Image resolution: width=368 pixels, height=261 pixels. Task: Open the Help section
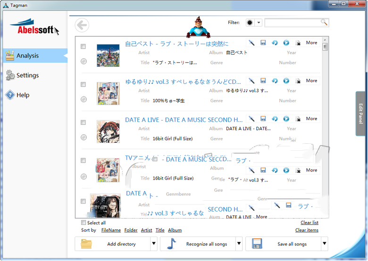pyautogui.click(x=17, y=95)
